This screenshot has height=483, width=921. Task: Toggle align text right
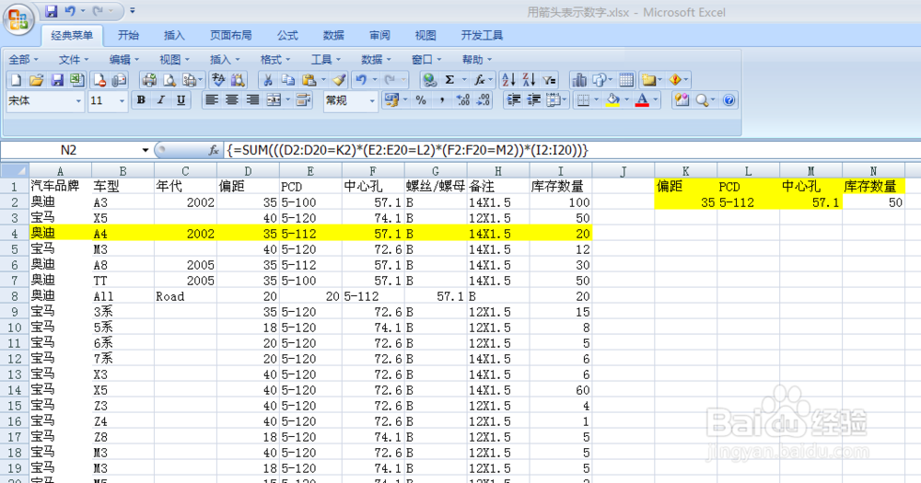pos(252,100)
